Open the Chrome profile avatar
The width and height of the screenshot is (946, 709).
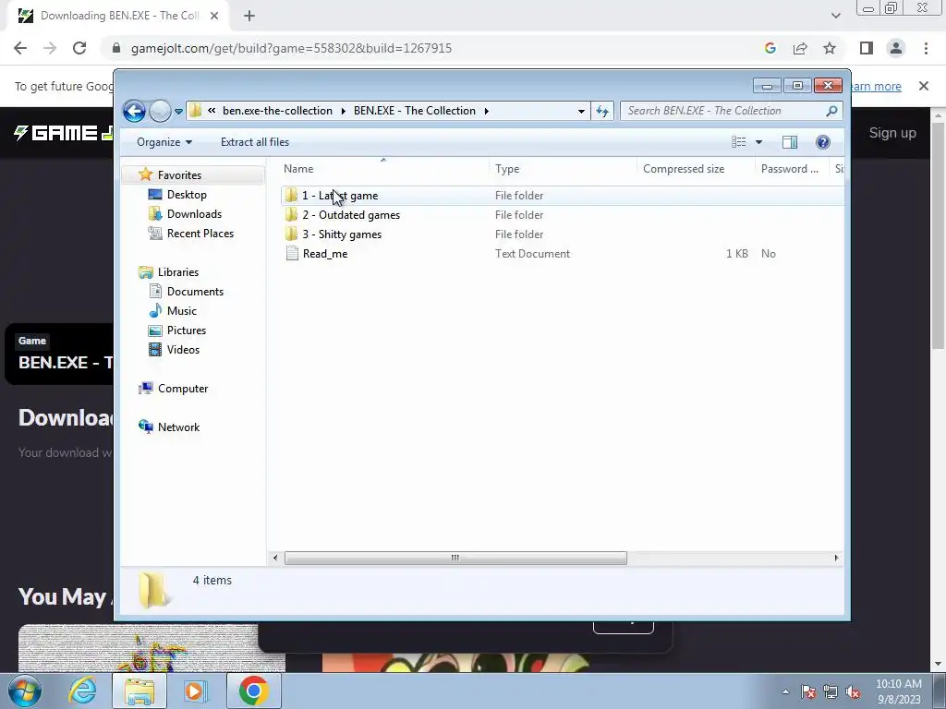click(896, 48)
